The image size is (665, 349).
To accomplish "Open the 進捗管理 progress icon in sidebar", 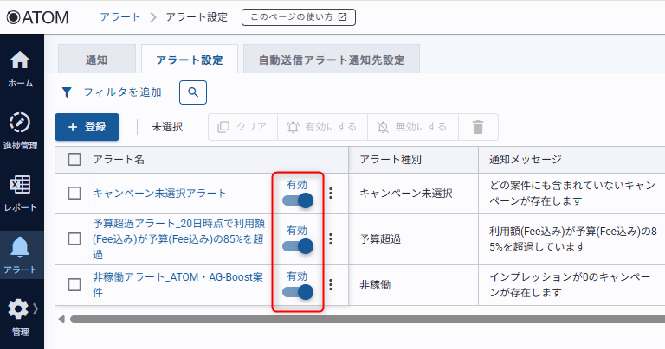I will [20, 123].
